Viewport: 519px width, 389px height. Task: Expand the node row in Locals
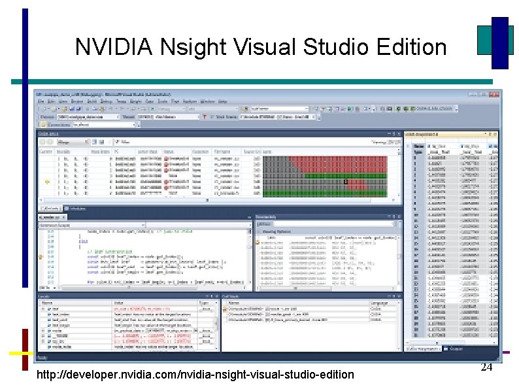[x=43, y=330]
